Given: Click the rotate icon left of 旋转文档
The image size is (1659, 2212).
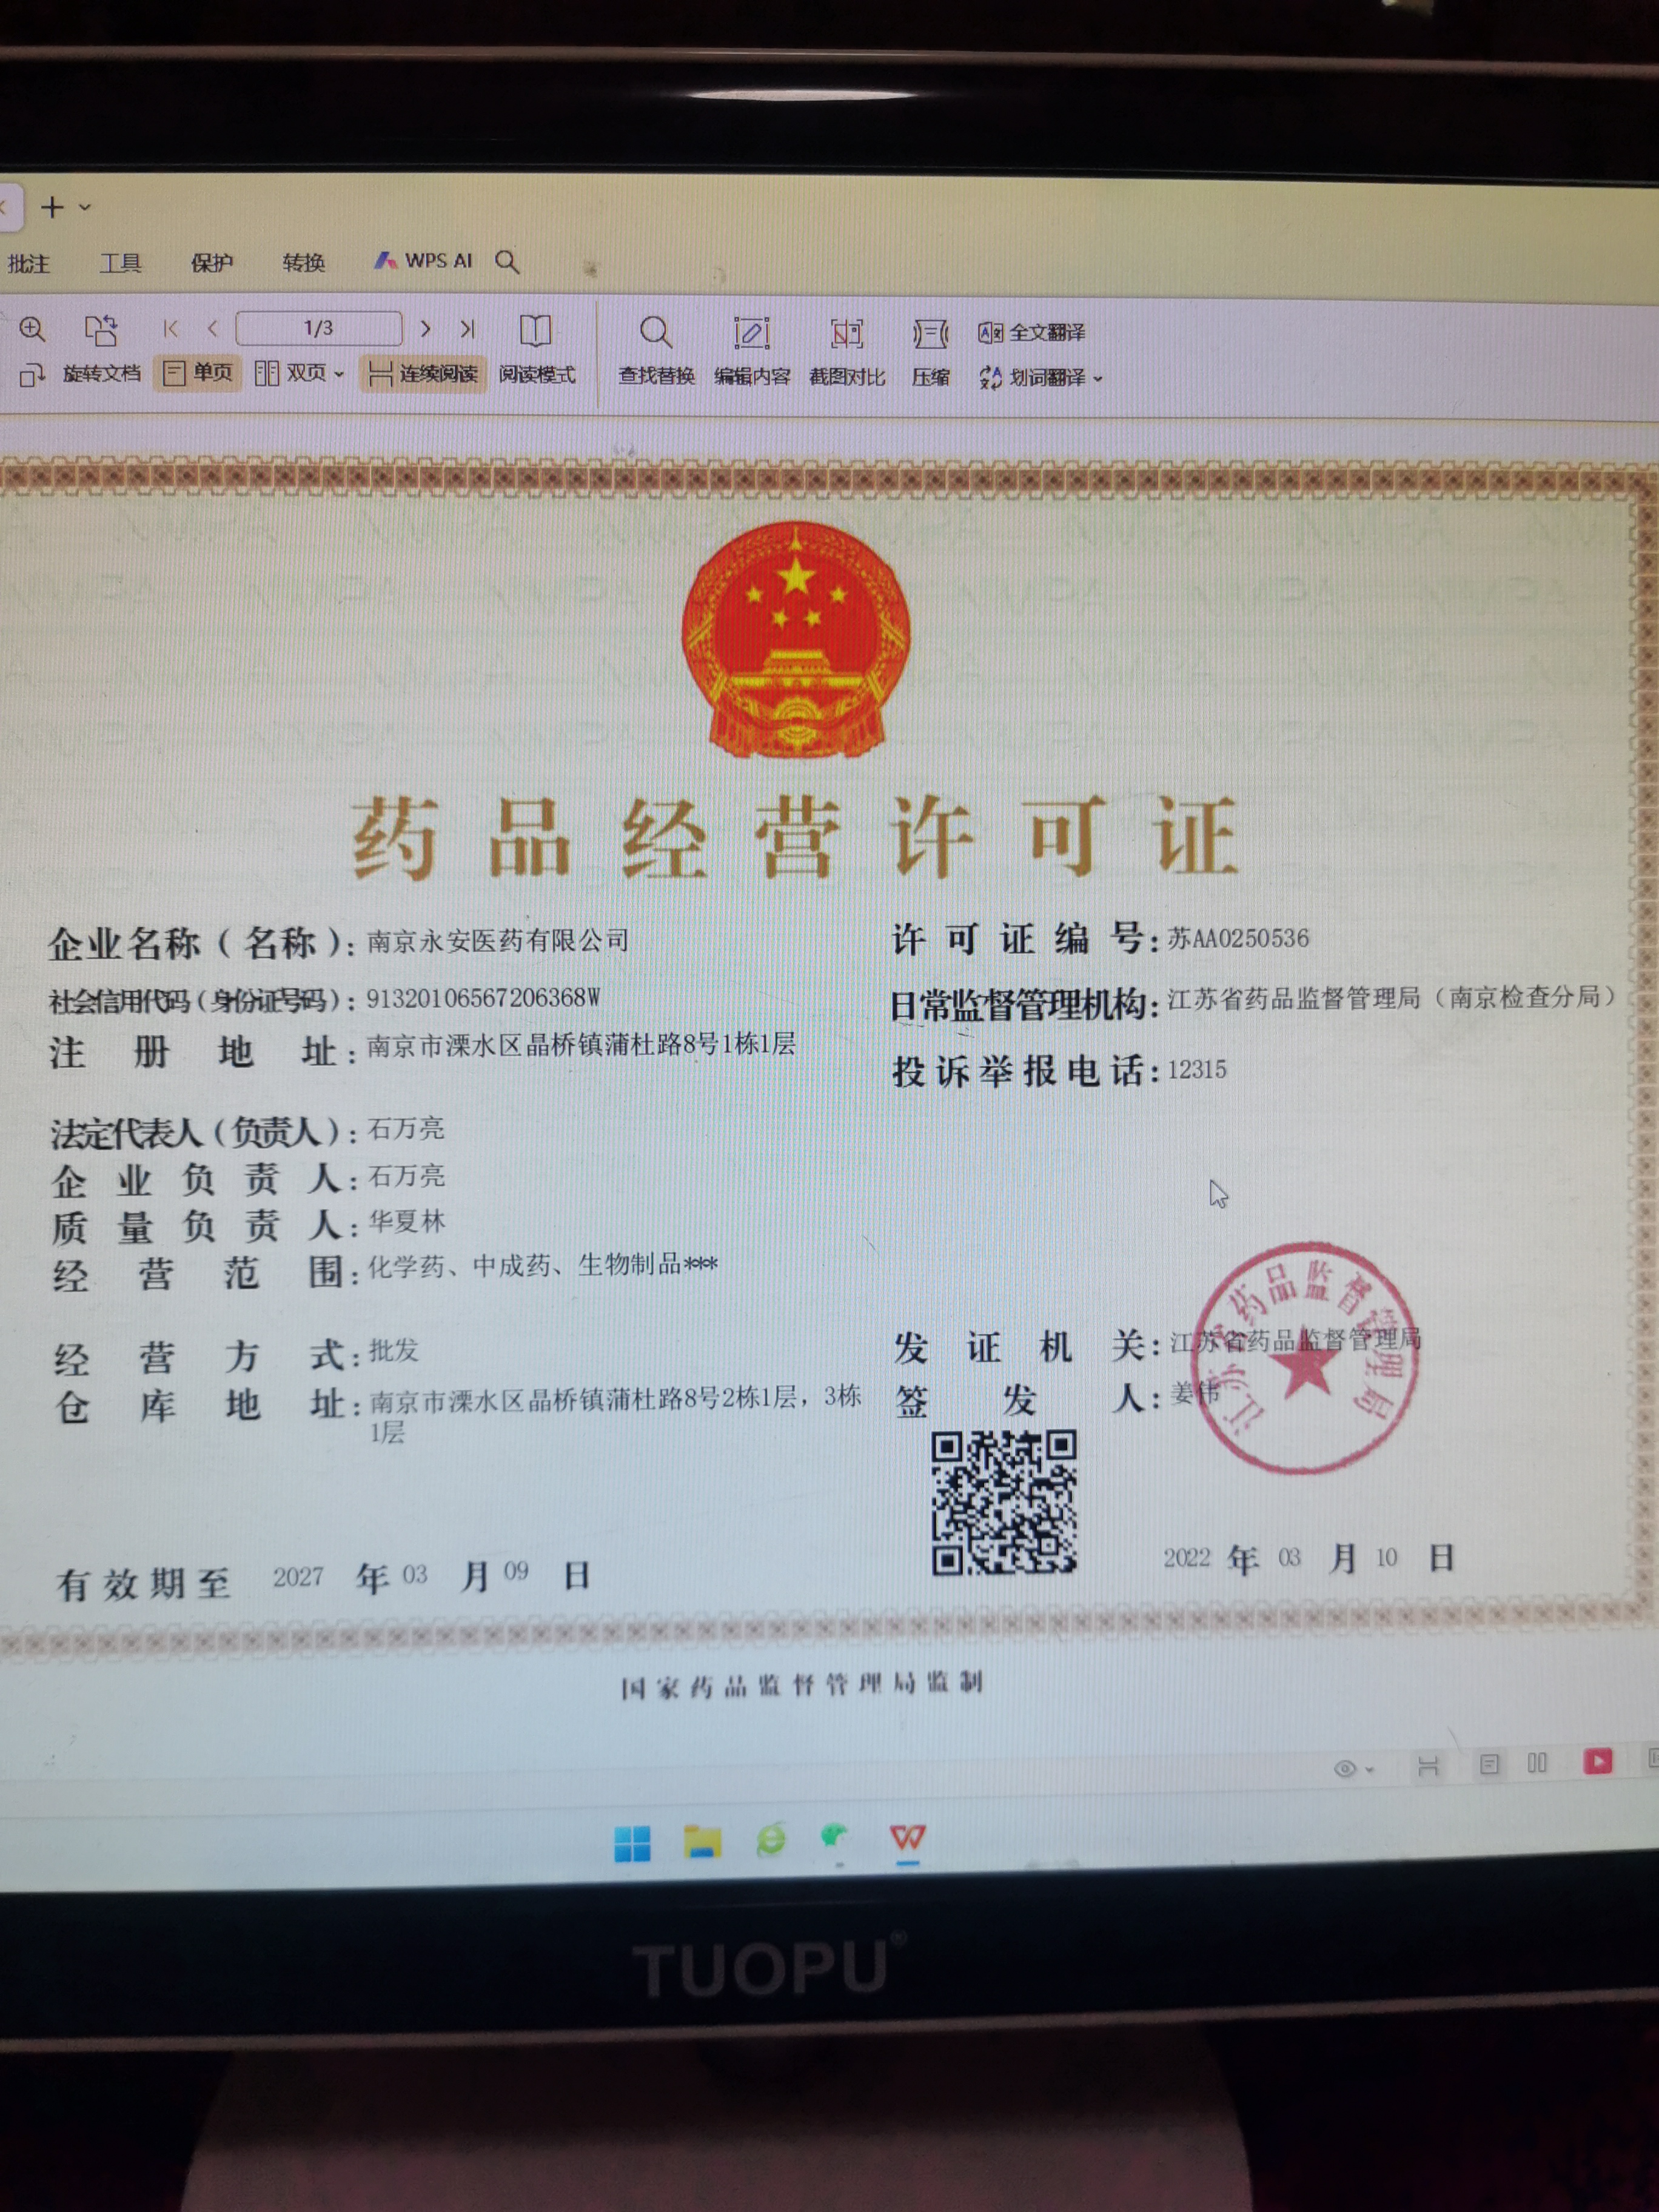Looking at the screenshot, I should click(32, 375).
